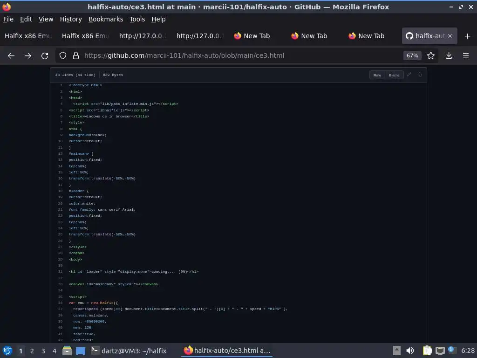
Task: Click the 'var emu = new Halfix({' line
Action: click(93, 303)
